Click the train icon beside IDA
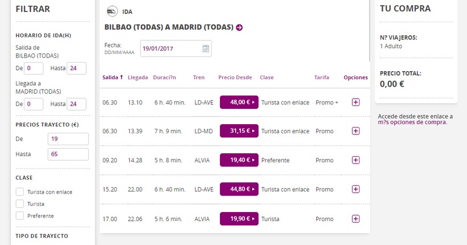 pos(112,11)
